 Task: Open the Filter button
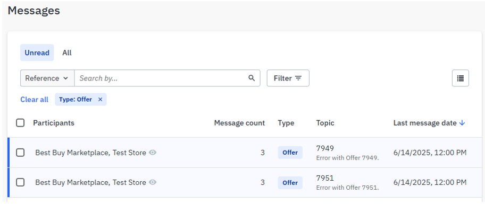click(288, 78)
